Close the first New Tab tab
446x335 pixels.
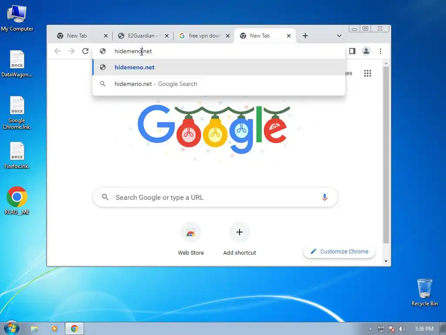106,36
